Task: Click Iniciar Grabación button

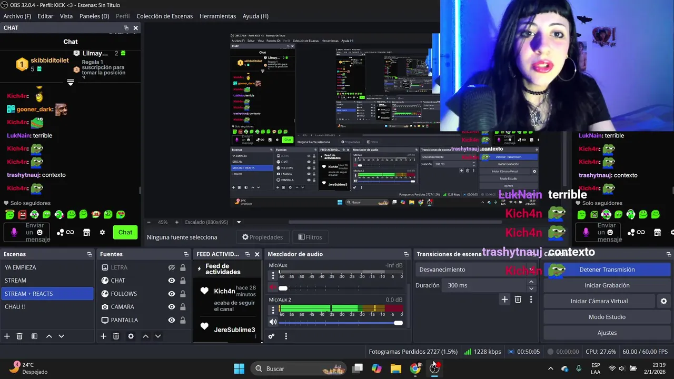Action: click(x=607, y=285)
